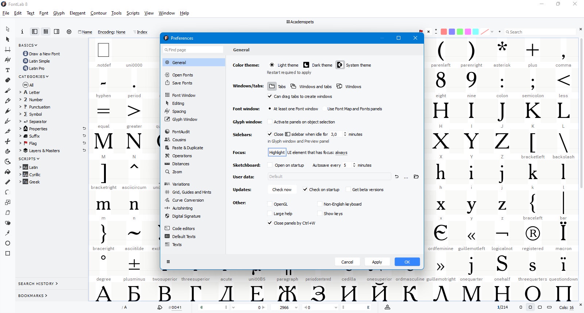Open the Contour menu in menu bar
Viewport: 584px width, 313px height.
pos(99,13)
